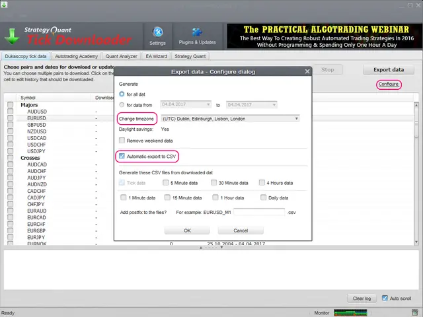Open the EA Wizard tab
This screenshot has height=317, width=423.
156,56
